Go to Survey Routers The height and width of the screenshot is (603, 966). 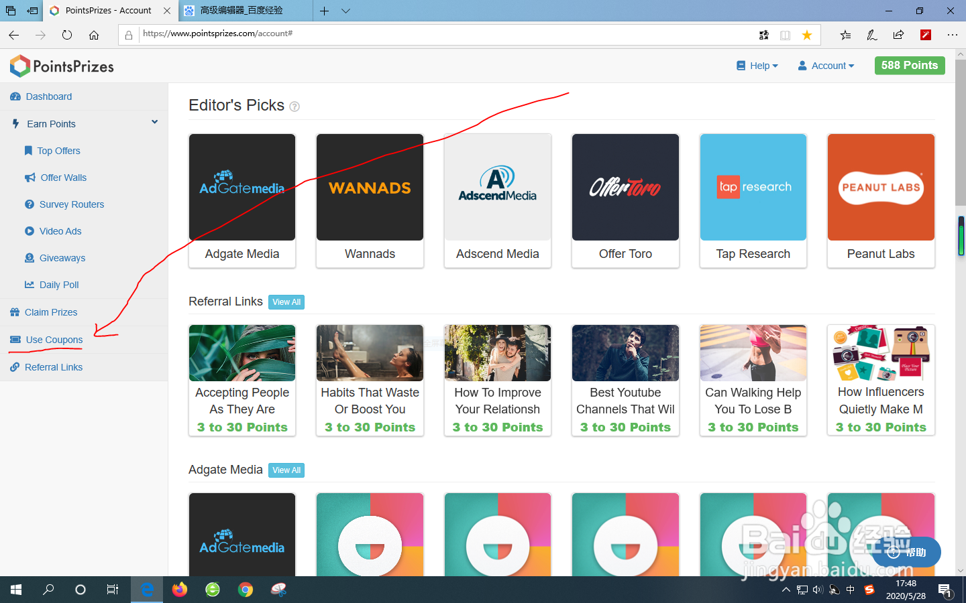[64, 204]
